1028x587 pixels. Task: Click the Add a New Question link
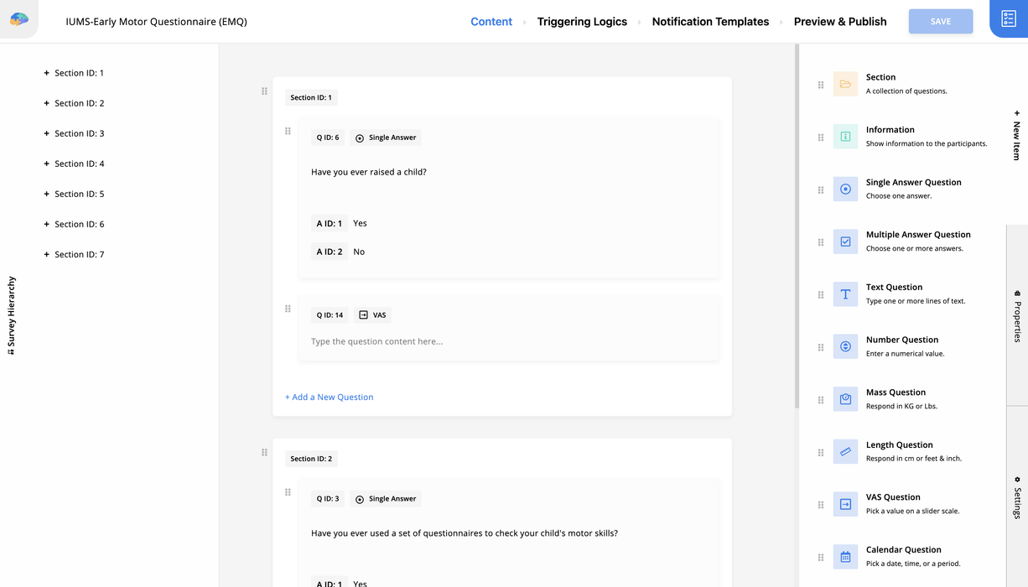pos(329,396)
